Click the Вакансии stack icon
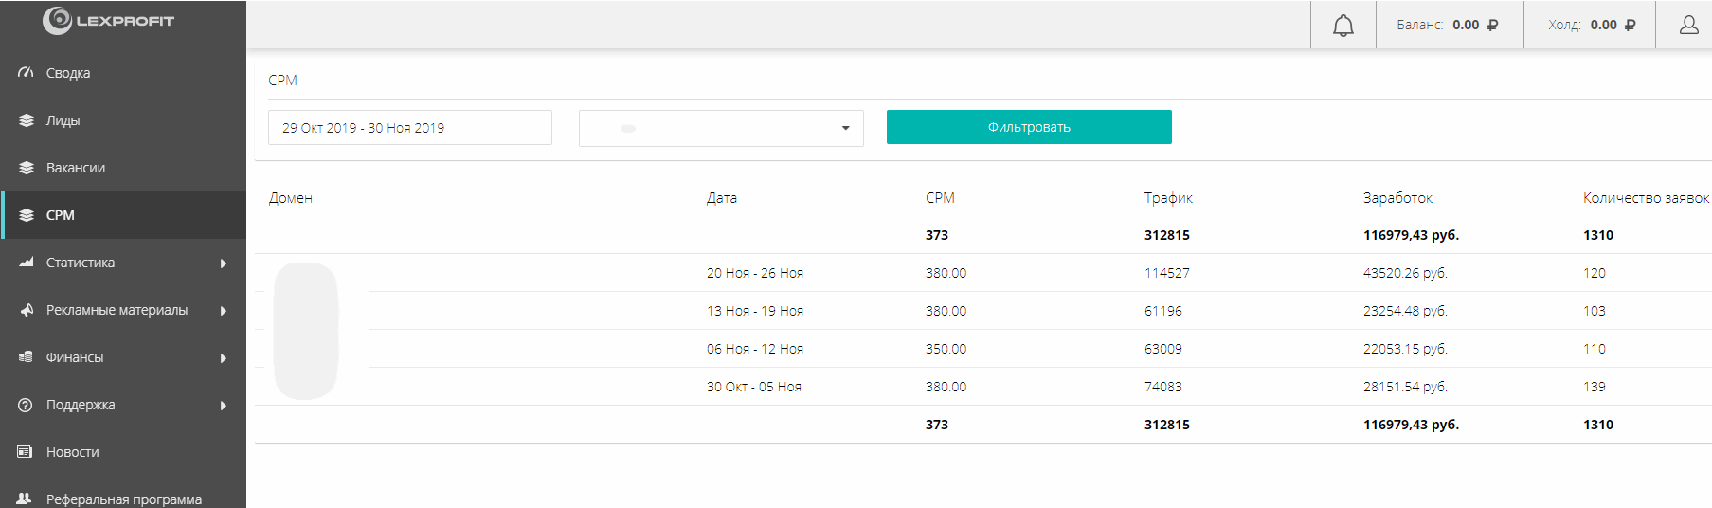The image size is (1712, 508). (x=26, y=168)
